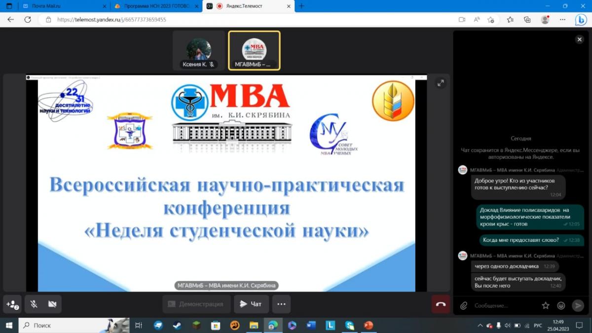Add page to favorites star icon
This screenshot has height=333, width=592.
pos(491,20)
